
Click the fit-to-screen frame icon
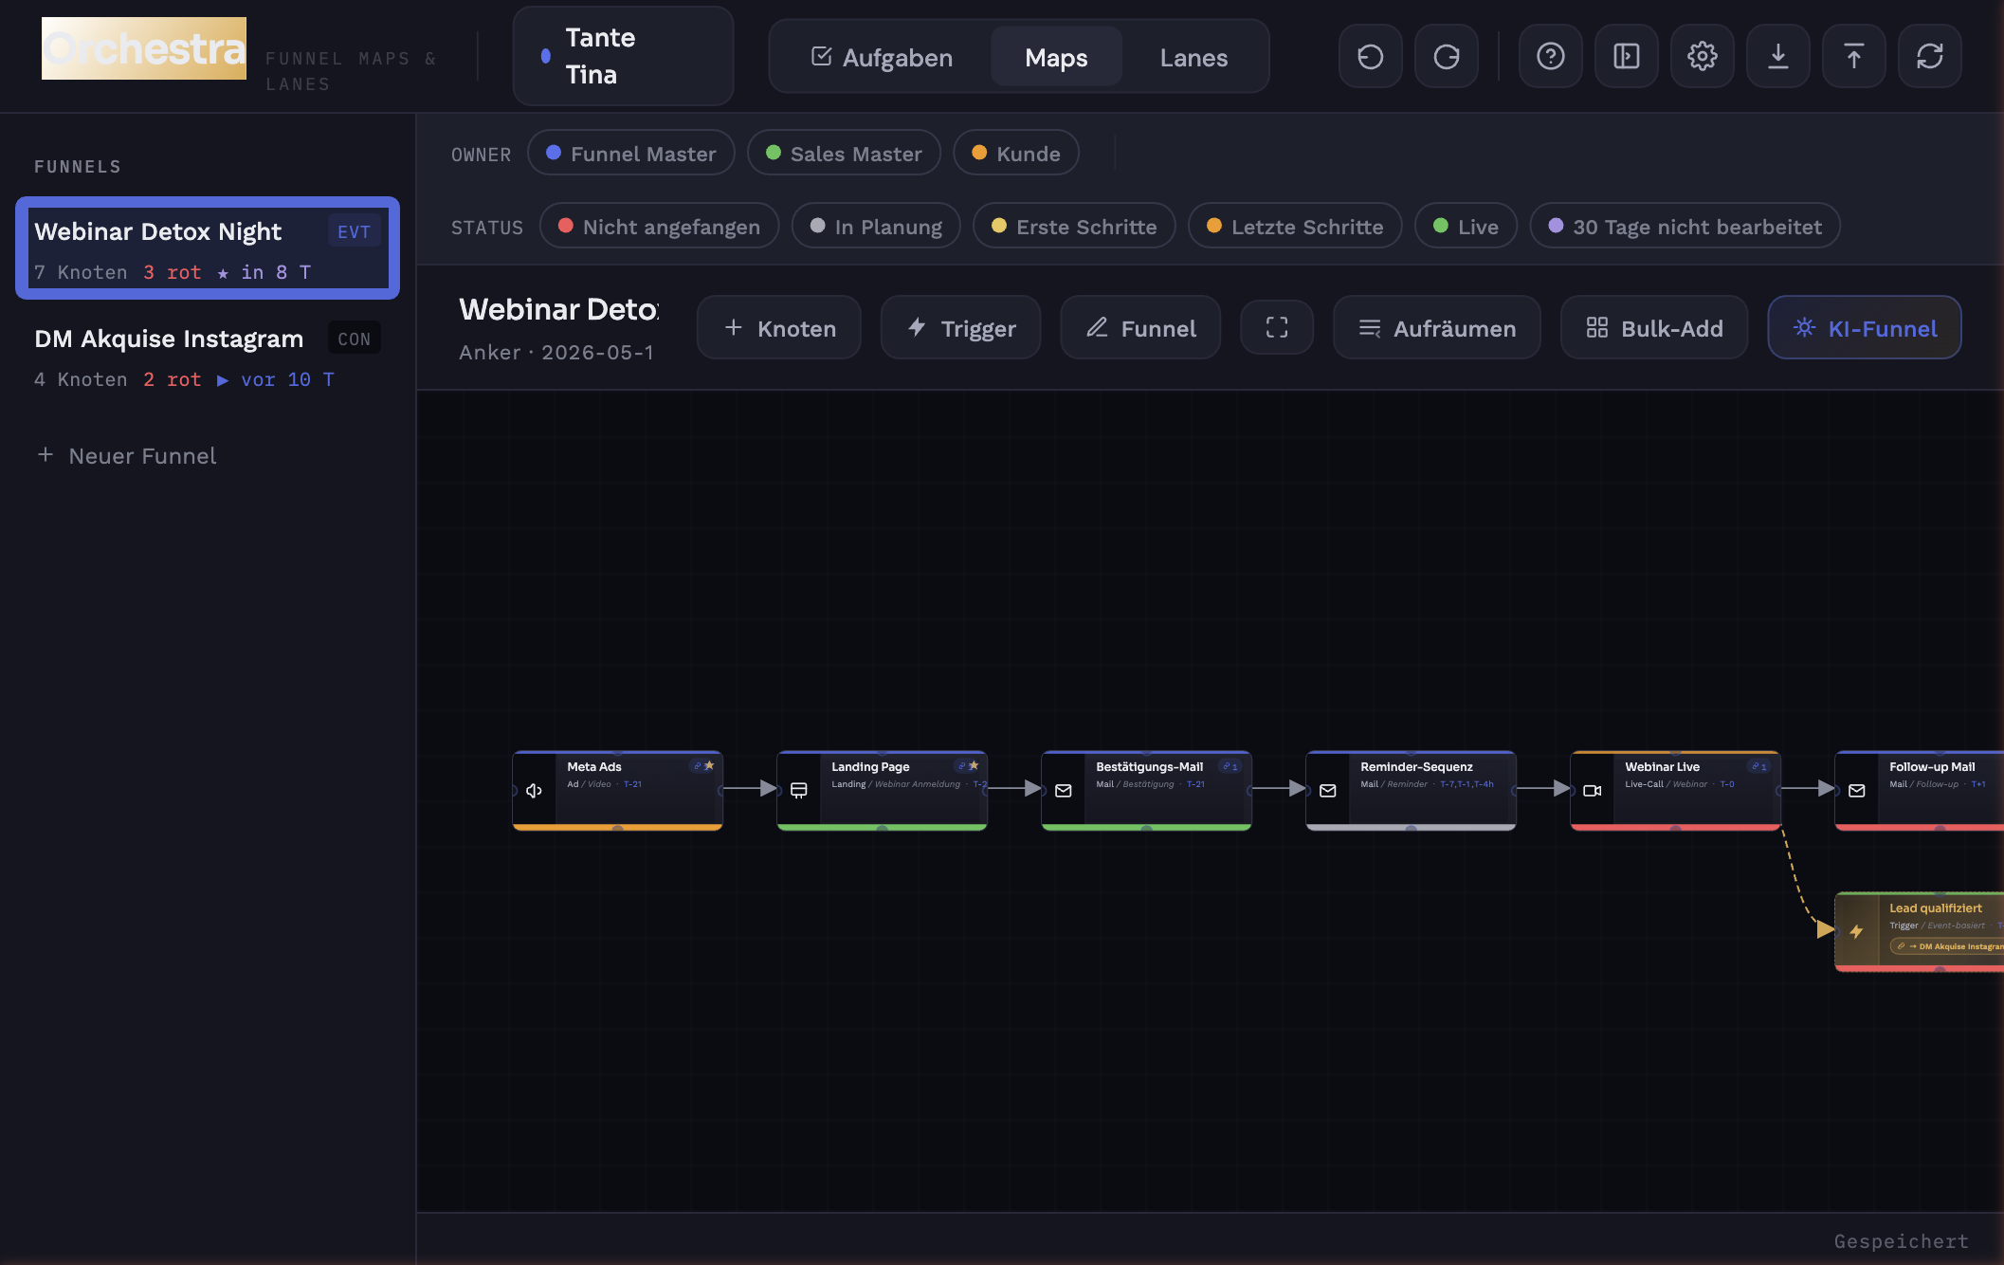1277,328
